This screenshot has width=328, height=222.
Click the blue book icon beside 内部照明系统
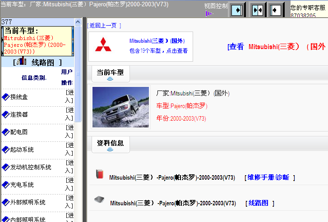pos(6,219)
